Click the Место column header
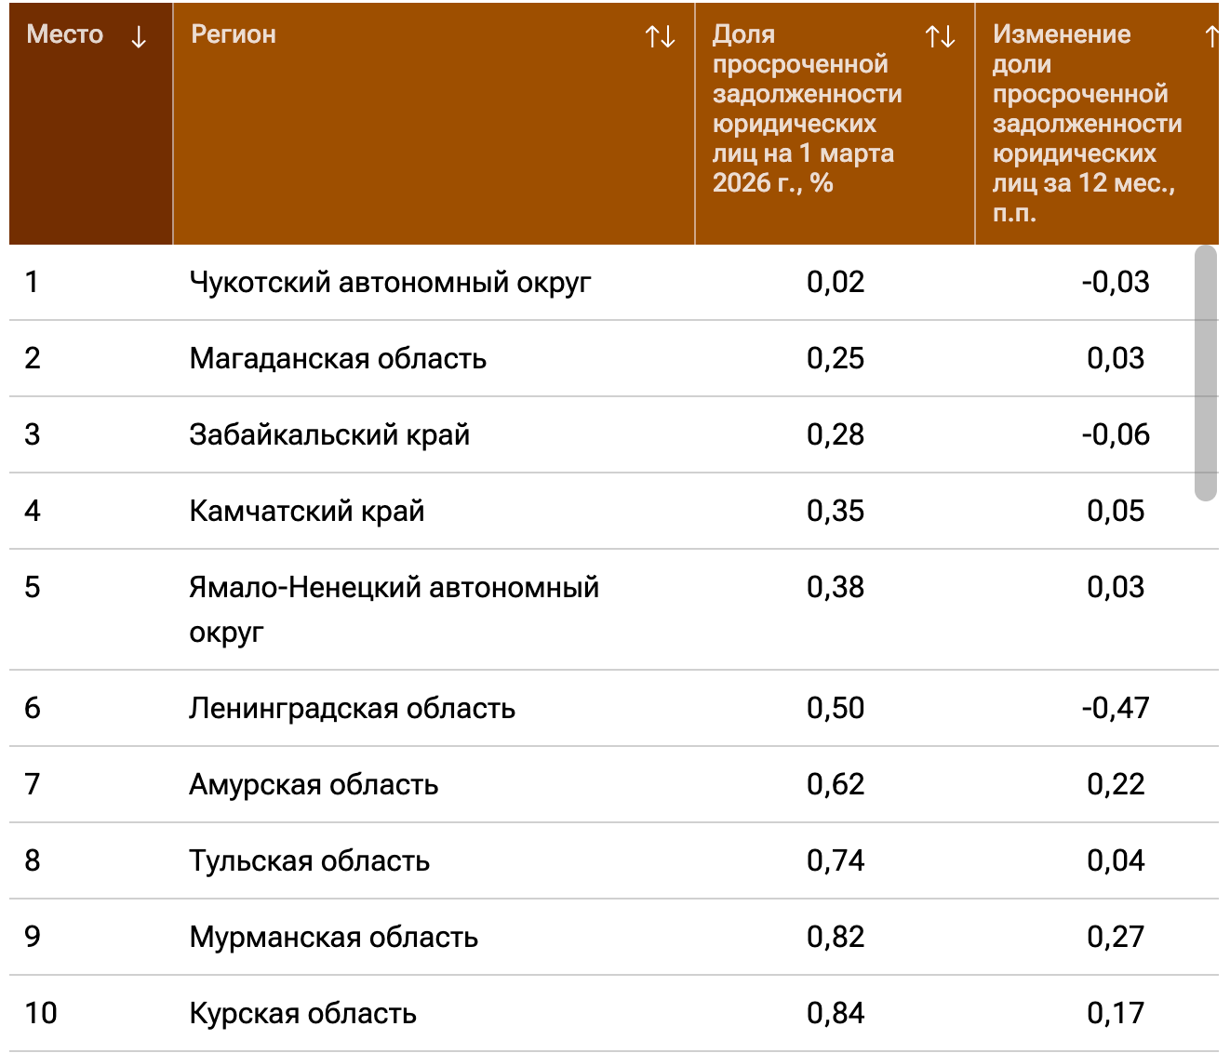The width and height of the screenshot is (1230, 1053). (65, 34)
